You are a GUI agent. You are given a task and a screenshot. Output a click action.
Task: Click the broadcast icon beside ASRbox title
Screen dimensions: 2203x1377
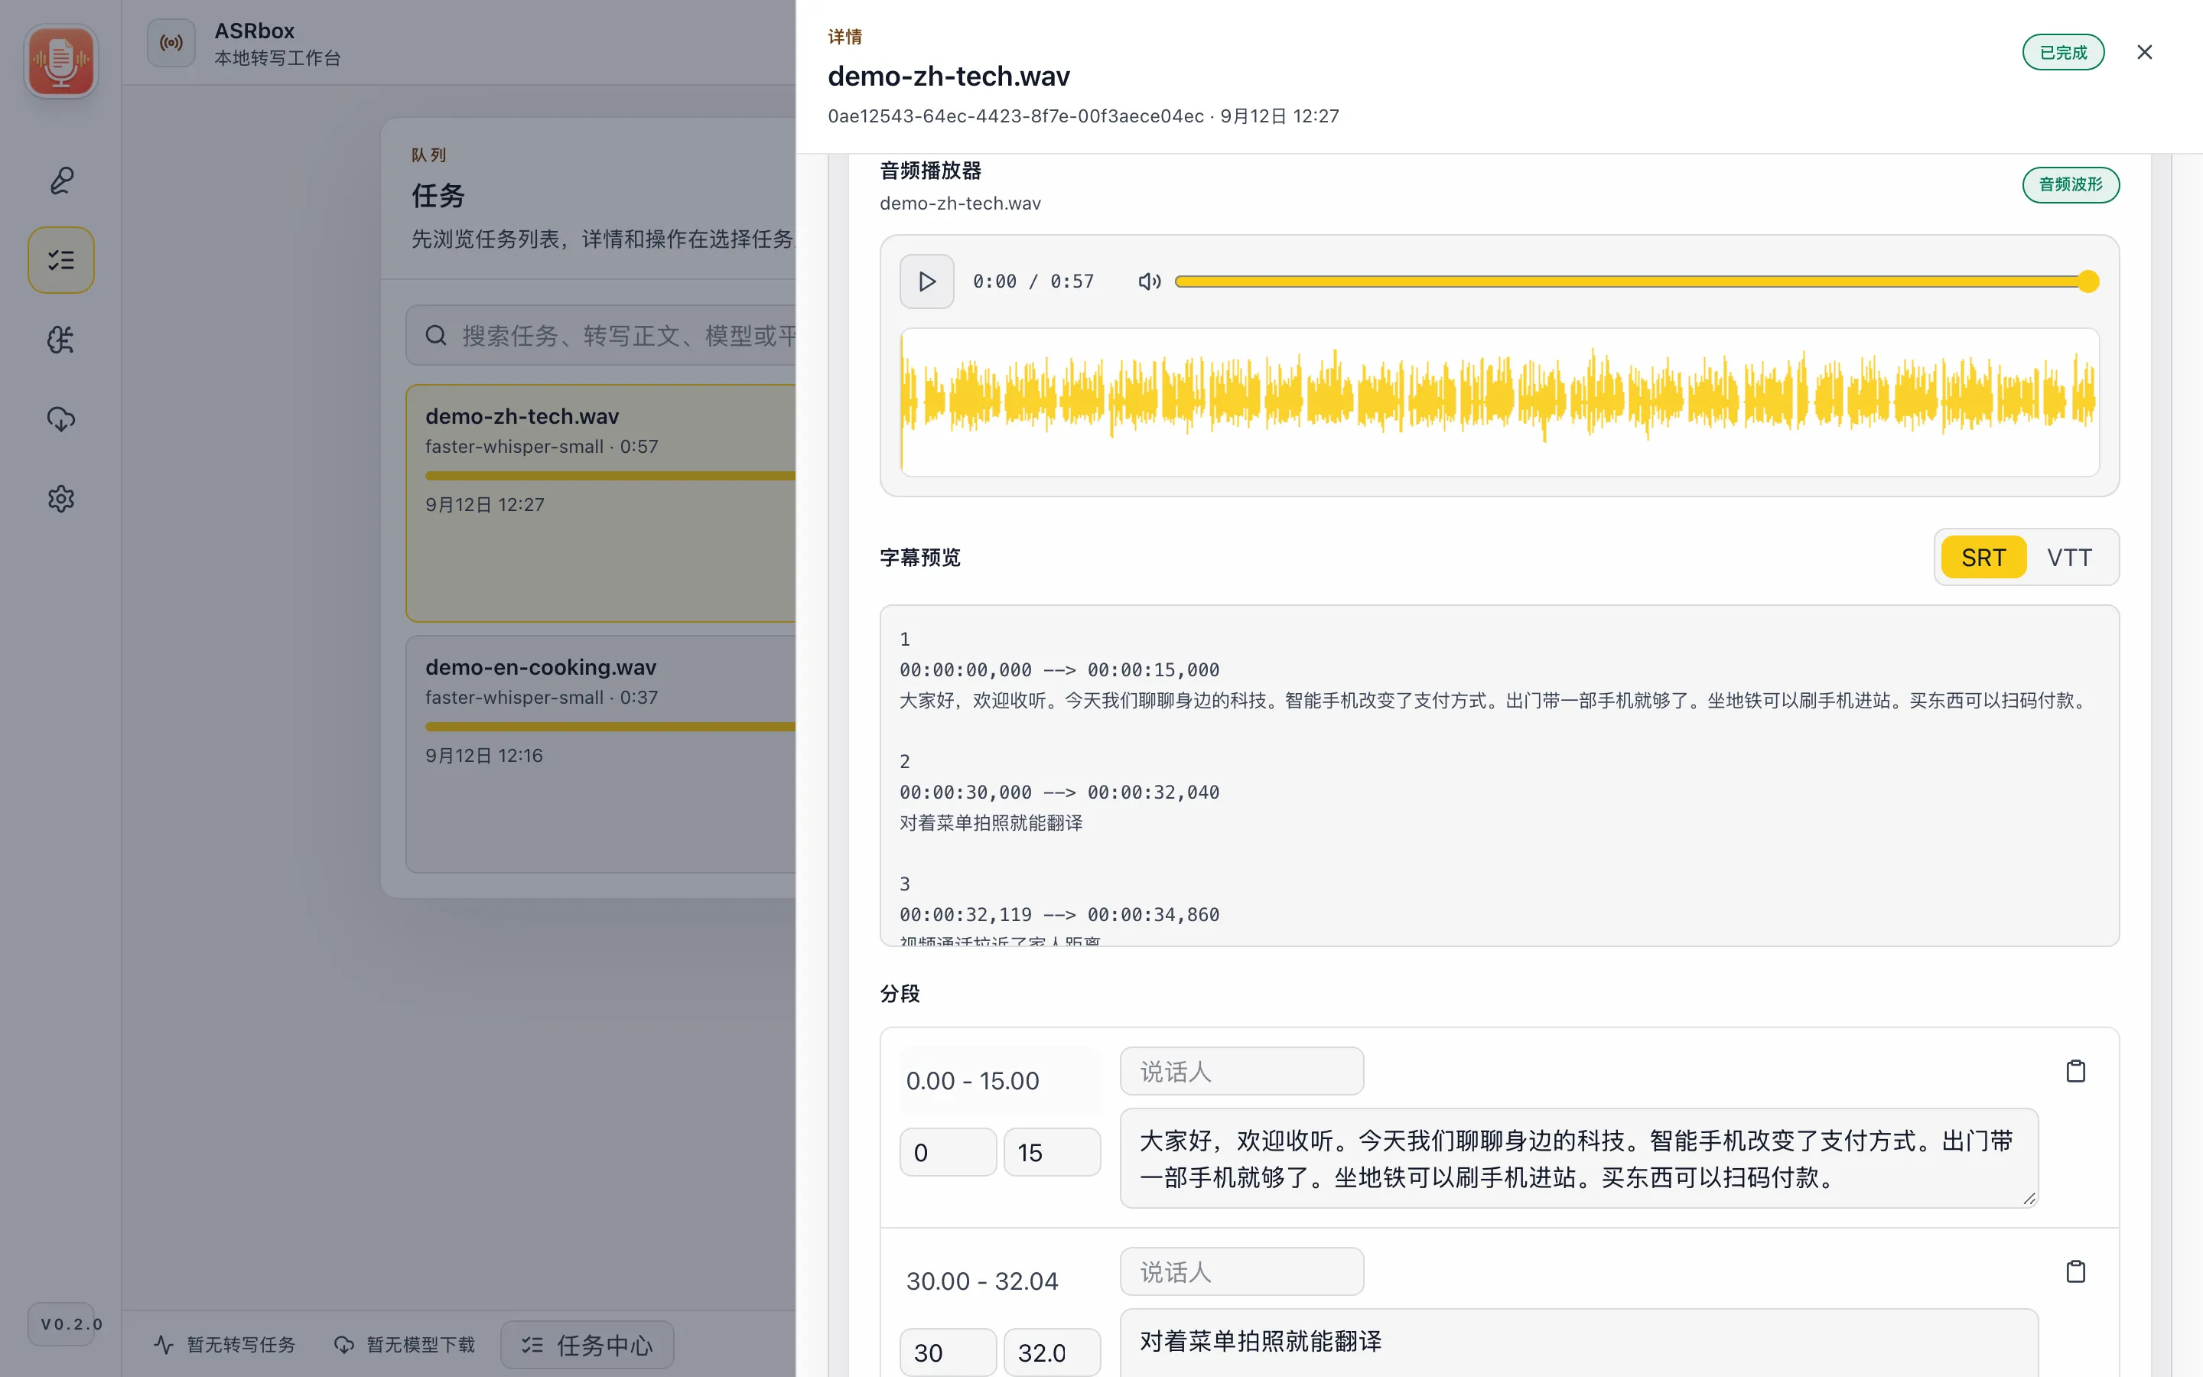171,43
